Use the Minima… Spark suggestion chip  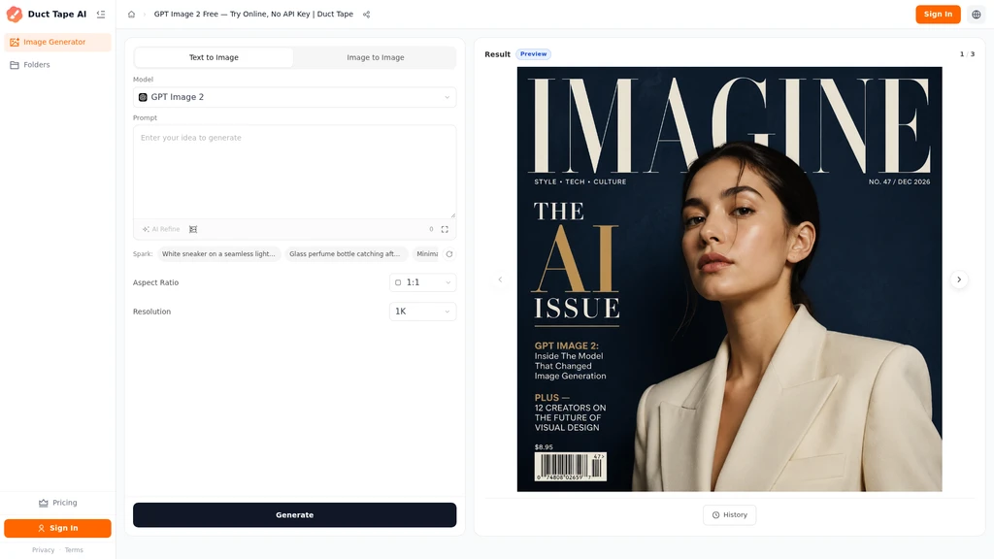pos(426,254)
